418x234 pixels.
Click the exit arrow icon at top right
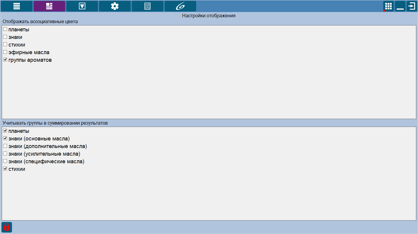click(412, 6)
